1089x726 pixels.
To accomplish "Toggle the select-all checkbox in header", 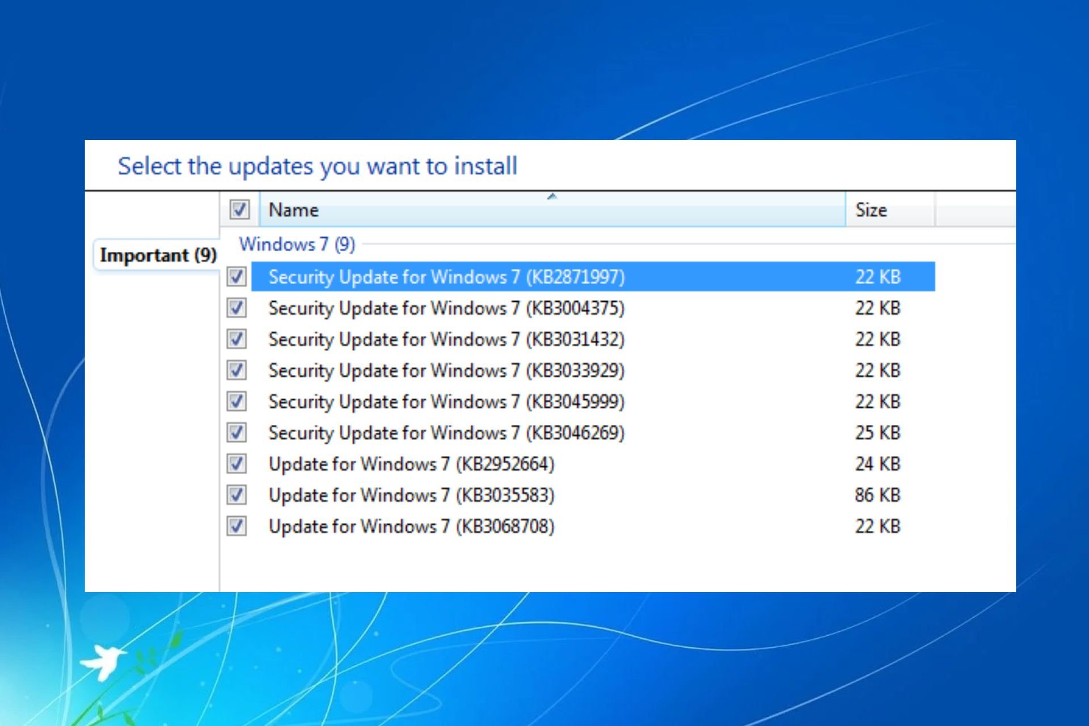I will (239, 209).
